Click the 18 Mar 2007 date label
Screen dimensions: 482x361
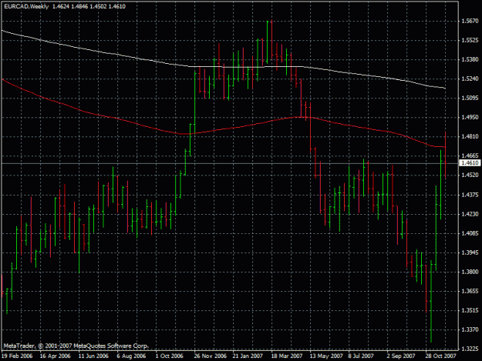pyautogui.click(x=287, y=356)
